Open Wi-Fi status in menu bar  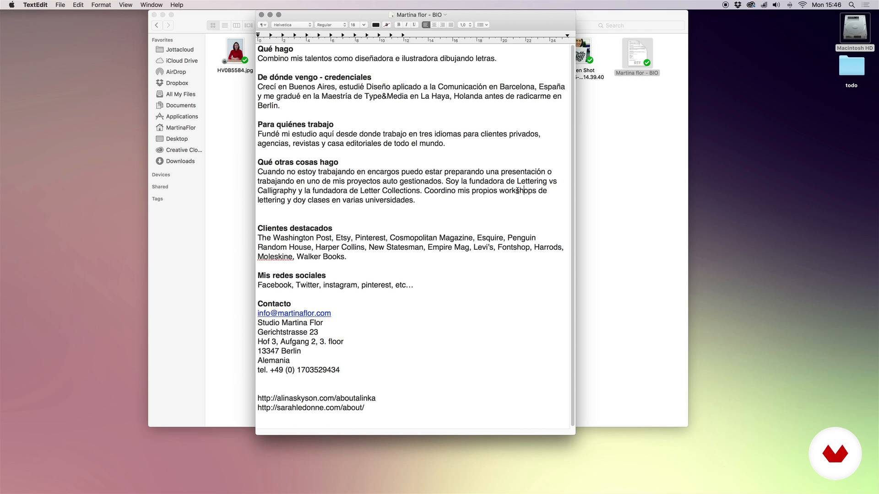click(803, 5)
